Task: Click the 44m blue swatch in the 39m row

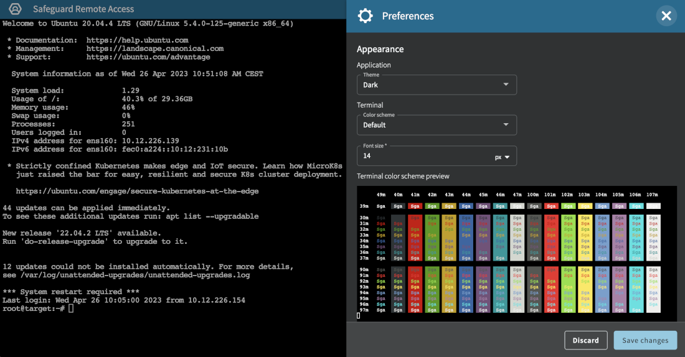Action: point(466,206)
